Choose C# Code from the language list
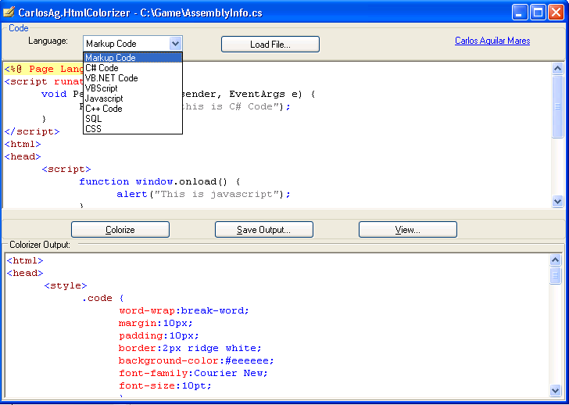The image size is (569, 405). point(133,68)
